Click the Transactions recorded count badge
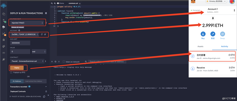This screenshot has width=237, height=101. [29, 87]
